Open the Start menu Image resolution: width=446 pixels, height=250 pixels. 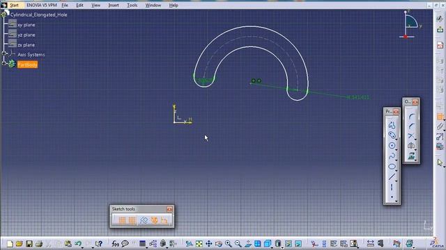[x=14, y=5]
